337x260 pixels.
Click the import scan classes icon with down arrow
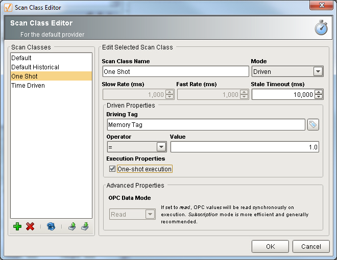[x=85, y=227]
